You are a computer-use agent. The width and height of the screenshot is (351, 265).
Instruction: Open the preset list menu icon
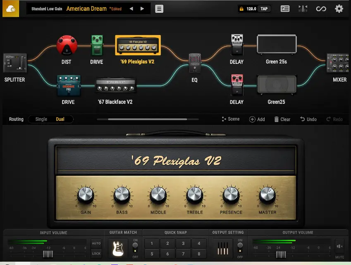point(159,9)
